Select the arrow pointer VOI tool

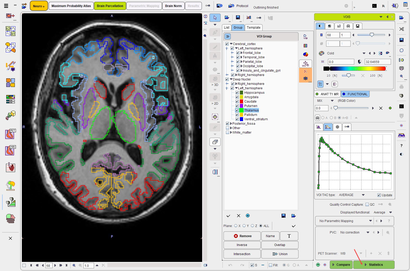(x=215, y=17)
